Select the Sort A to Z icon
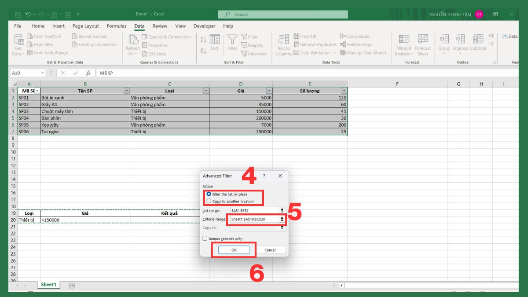 (x=203, y=39)
